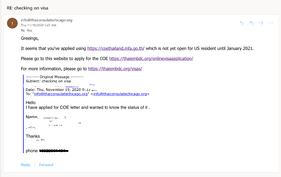Click the recipient name You
The width and height of the screenshot is (281, 177).
tap(29, 30)
